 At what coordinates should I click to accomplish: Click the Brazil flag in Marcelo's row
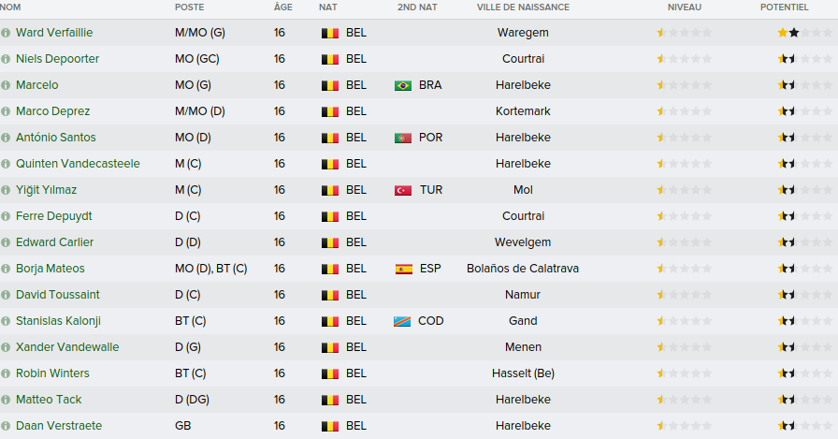403,85
